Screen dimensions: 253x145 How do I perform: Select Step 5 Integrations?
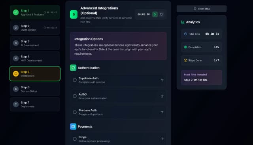[x=35, y=74]
